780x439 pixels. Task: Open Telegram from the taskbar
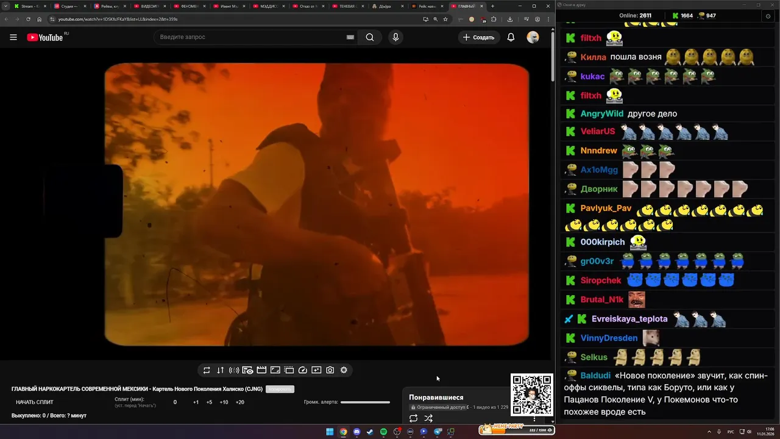[438, 432]
